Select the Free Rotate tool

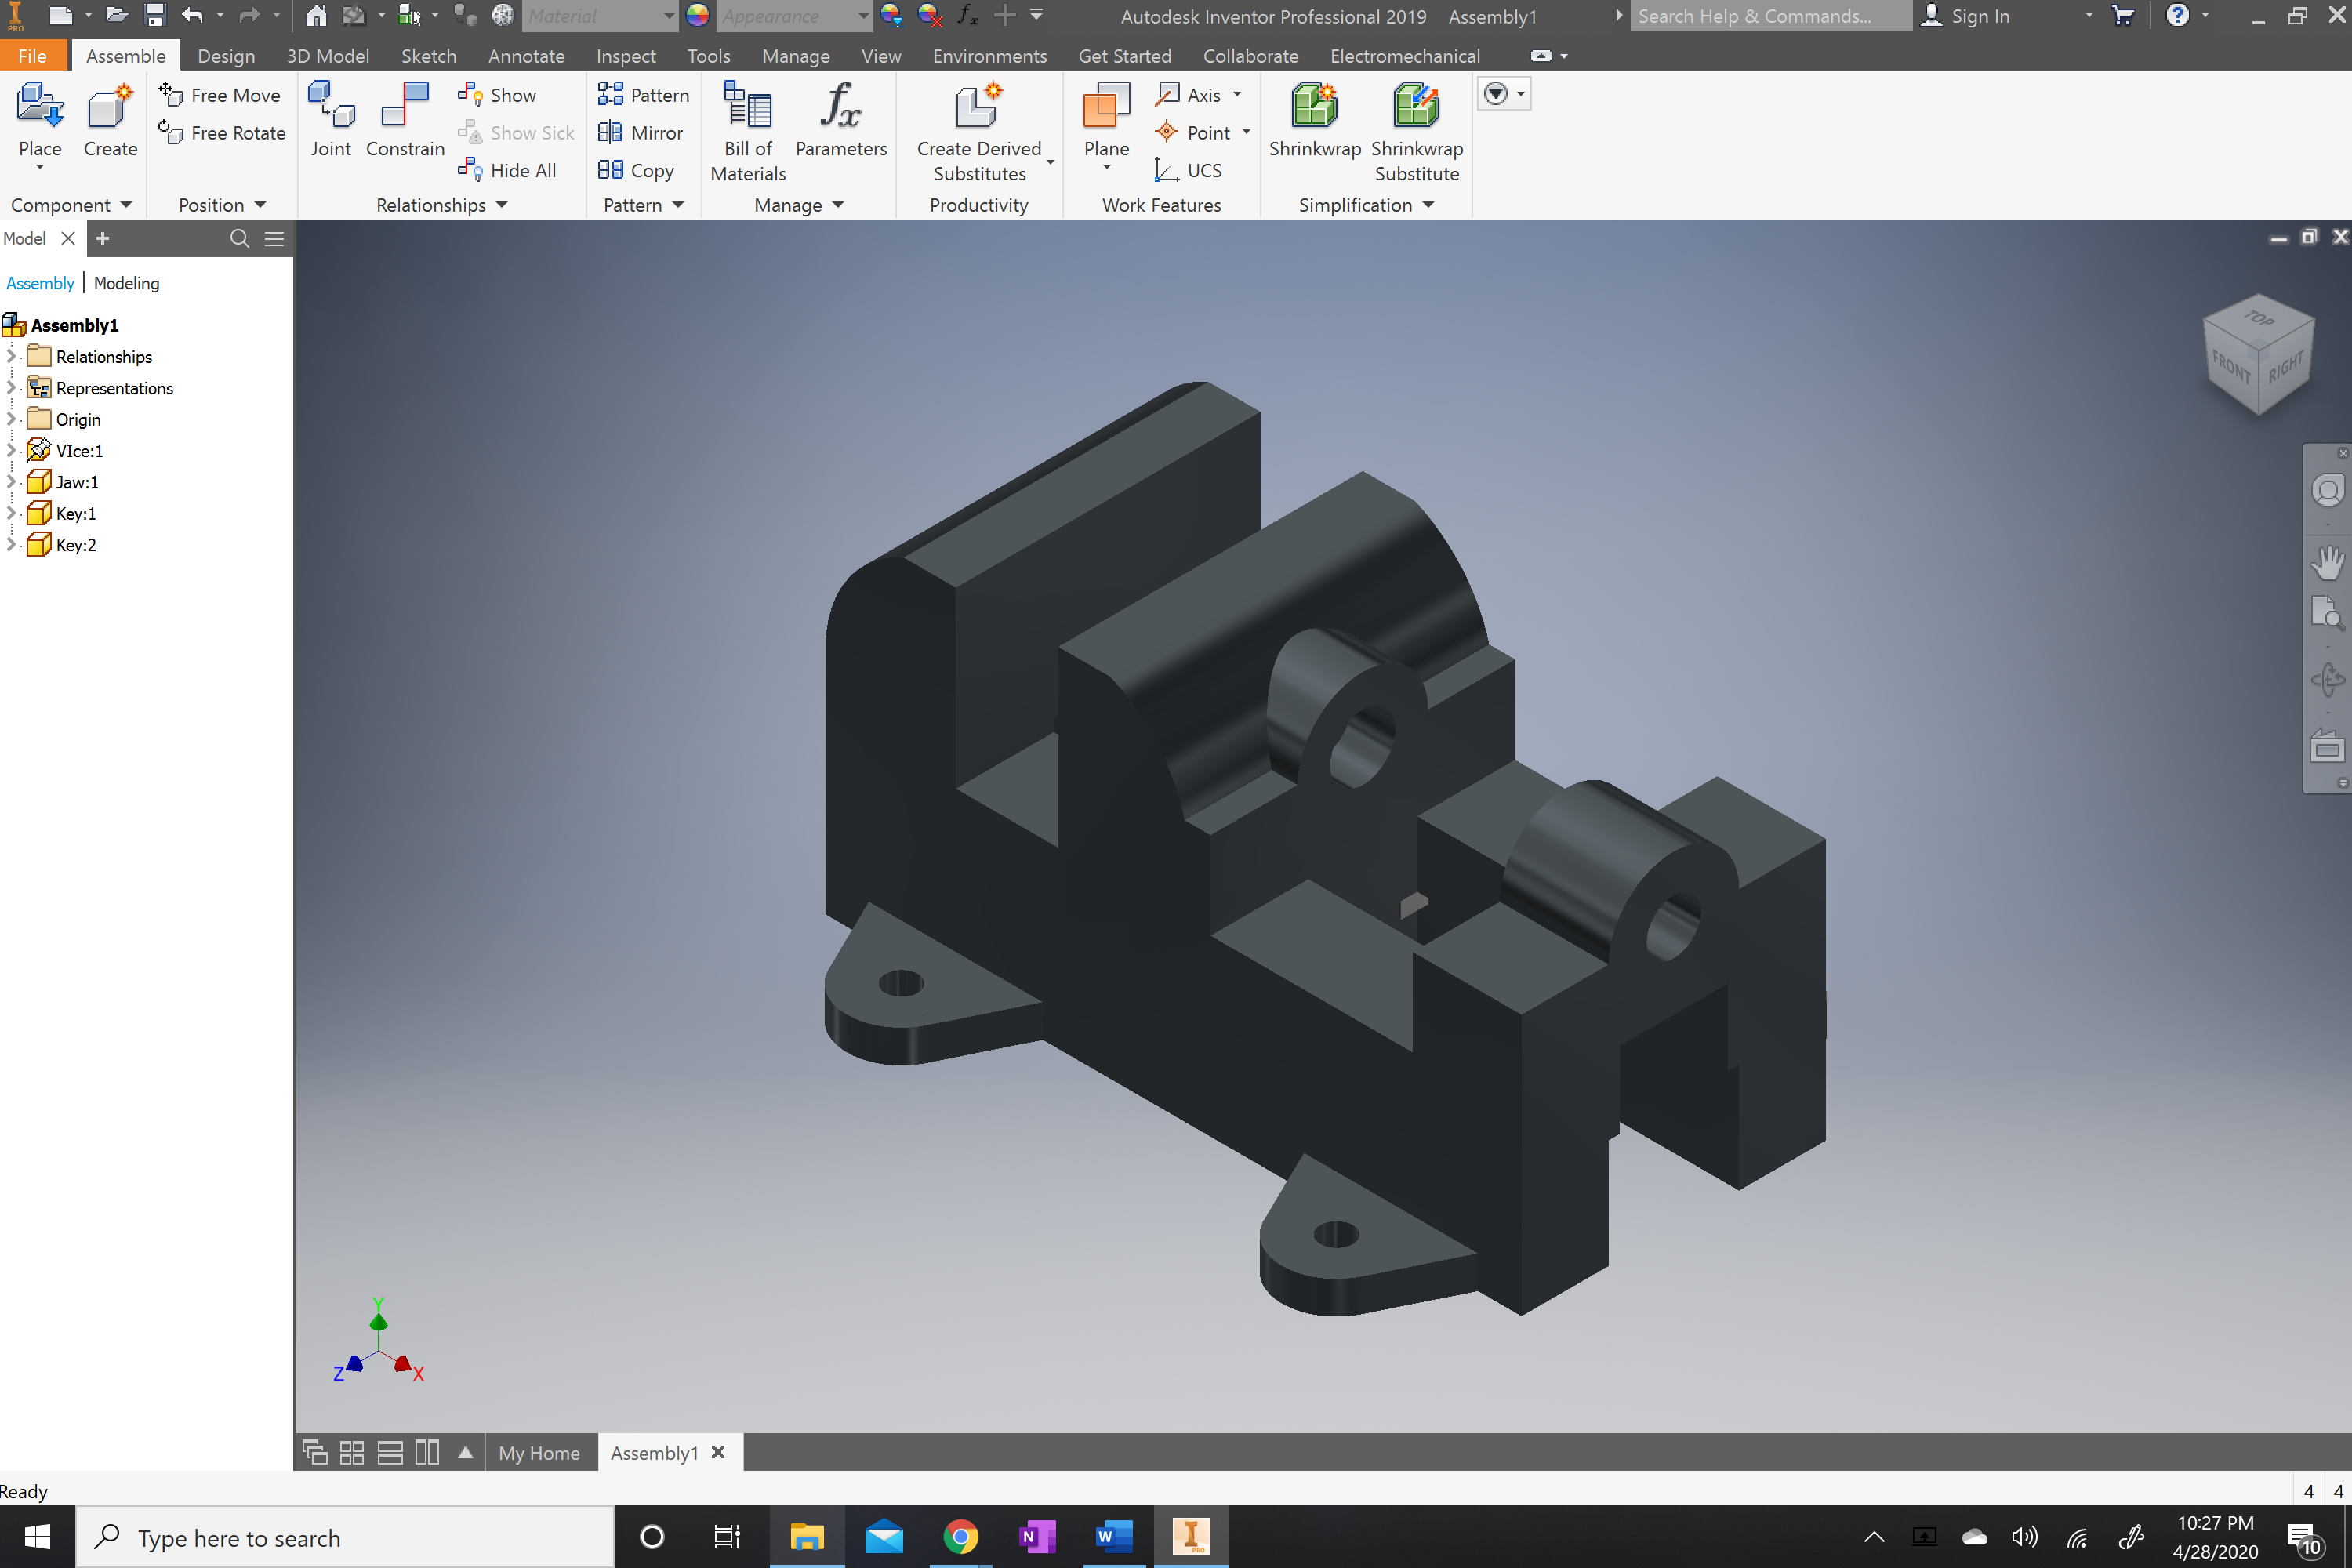(x=222, y=133)
